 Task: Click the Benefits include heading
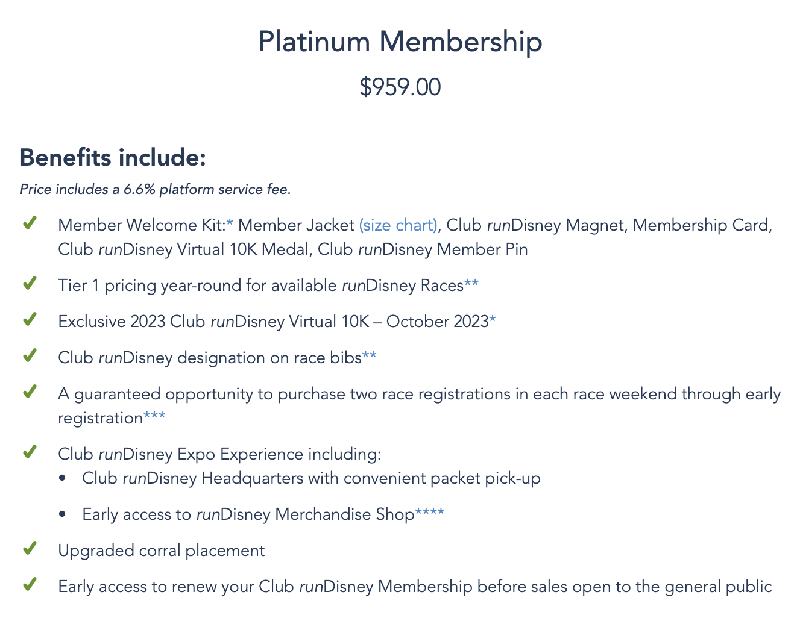click(113, 158)
